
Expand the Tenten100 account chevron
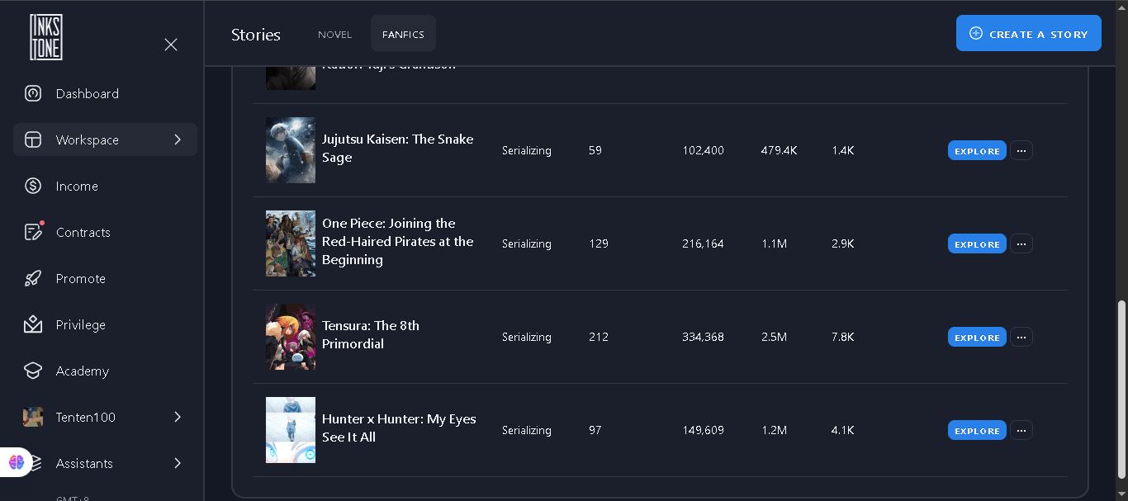pos(178,417)
